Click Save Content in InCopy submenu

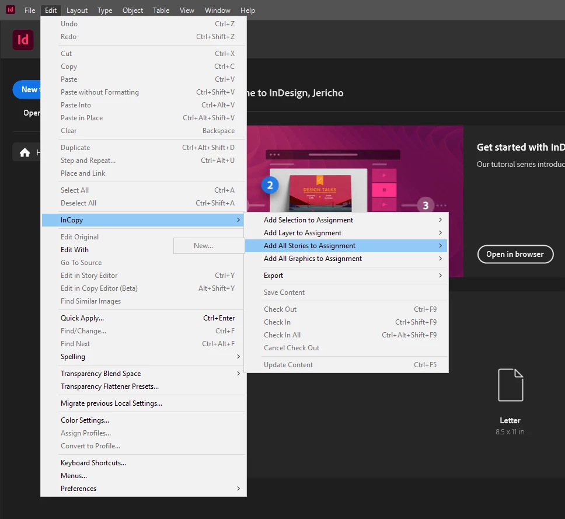(346, 292)
